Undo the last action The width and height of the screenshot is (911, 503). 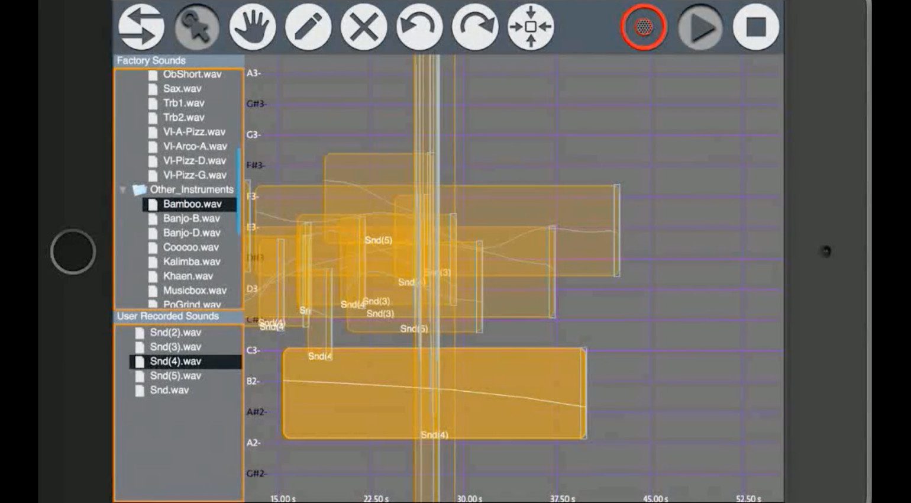pos(419,27)
